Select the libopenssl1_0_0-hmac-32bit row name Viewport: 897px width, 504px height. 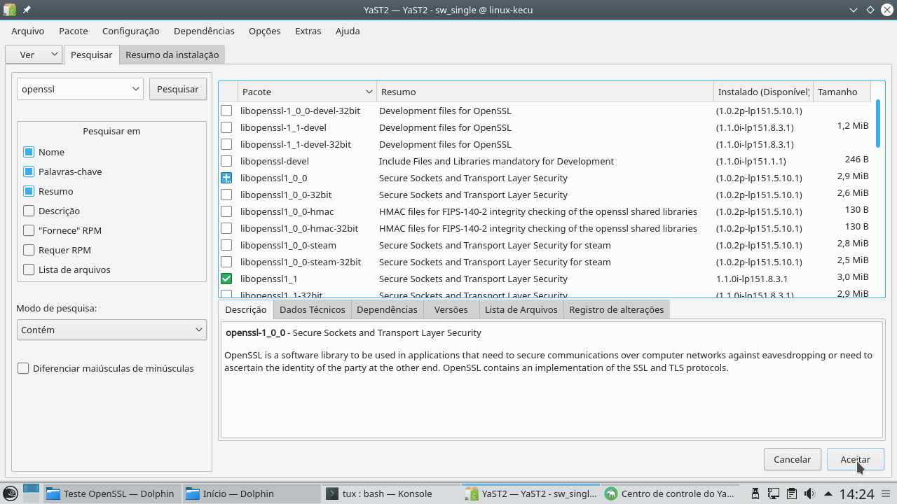click(x=299, y=228)
